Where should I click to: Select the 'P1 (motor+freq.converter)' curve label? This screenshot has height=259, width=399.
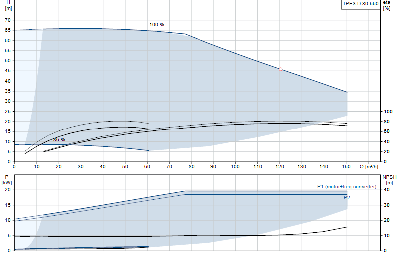347,187
